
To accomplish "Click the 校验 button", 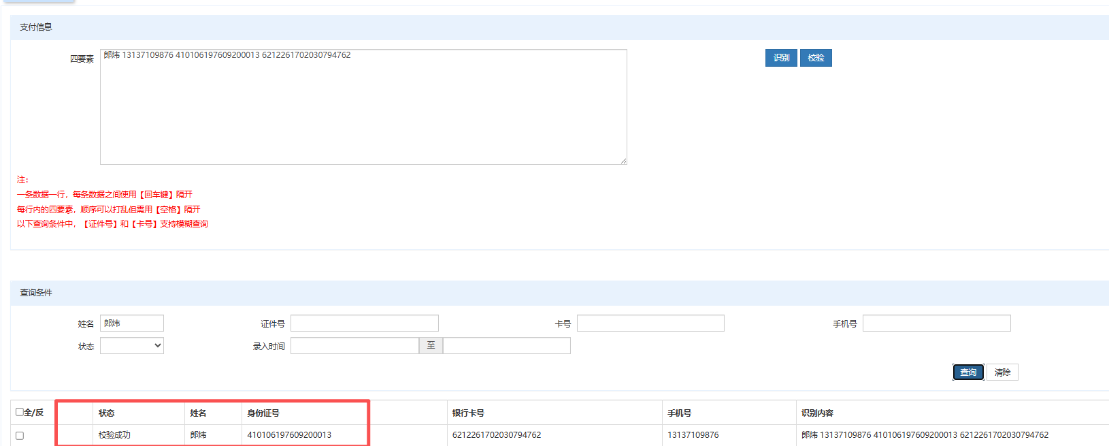I will [x=816, y=58].
